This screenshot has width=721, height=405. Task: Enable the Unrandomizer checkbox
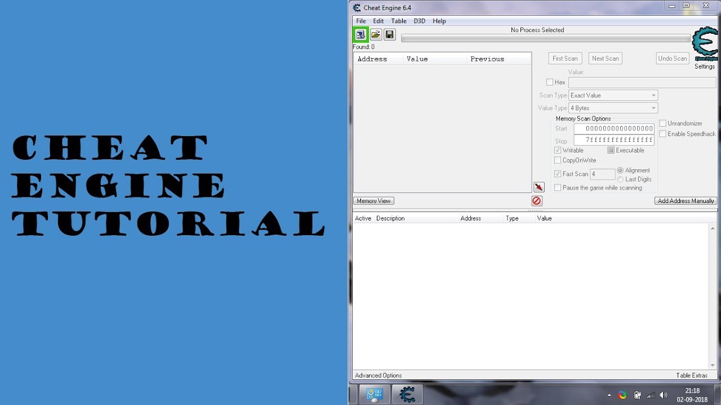coord(663,123)
